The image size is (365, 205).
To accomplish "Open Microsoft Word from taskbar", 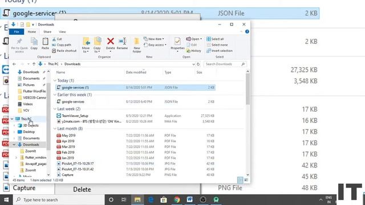I will tap(190, 200).
